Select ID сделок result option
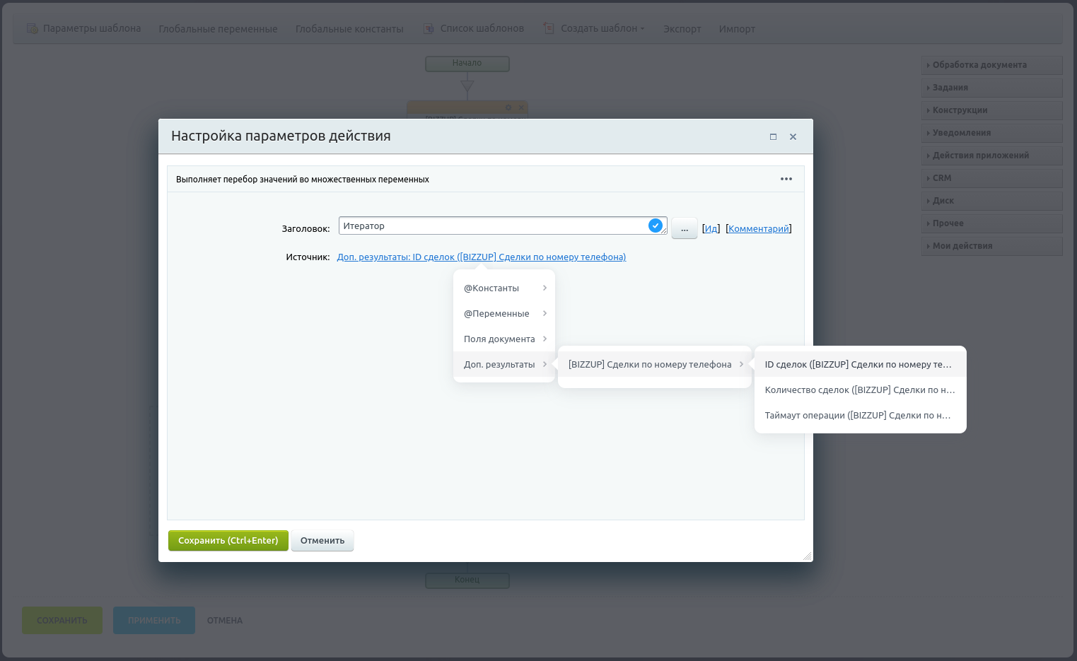Image resolution: width=1077 pixels, height=661 pixels. (861, 365)
